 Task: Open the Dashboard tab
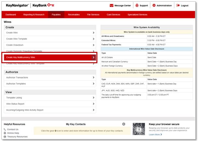11,15
